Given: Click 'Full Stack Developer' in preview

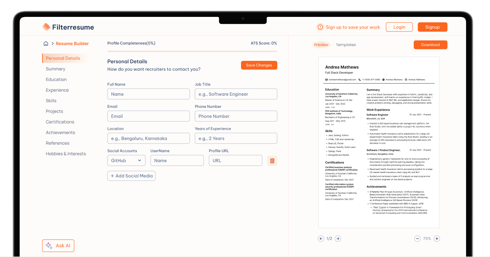Looking at the screenshot, I should [x=339, y=73].
